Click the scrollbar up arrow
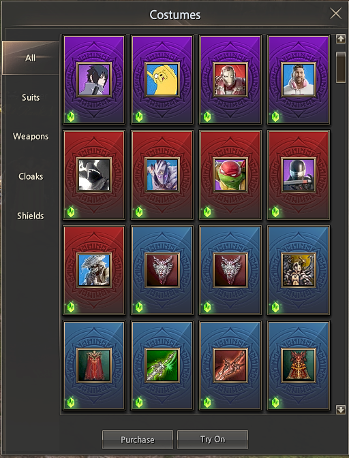Screen dimensions: 349x458 tap(341, 39)
